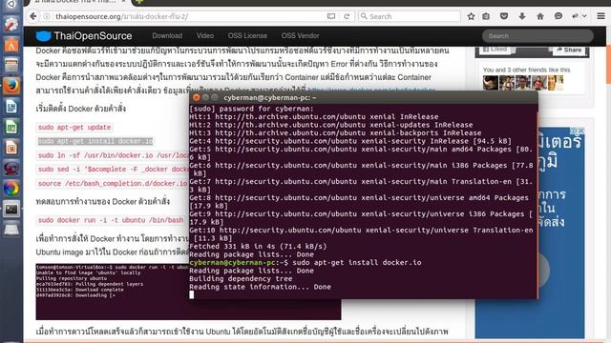Close the ad using its X icon
611x343 pixels.
pyautogui.click(x=581, y=131)
